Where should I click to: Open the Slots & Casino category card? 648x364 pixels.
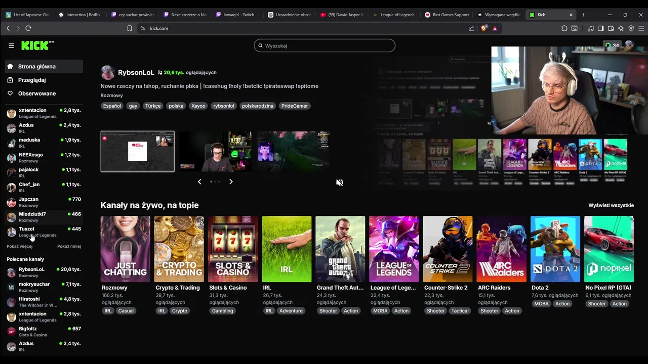tap(233, 249)
